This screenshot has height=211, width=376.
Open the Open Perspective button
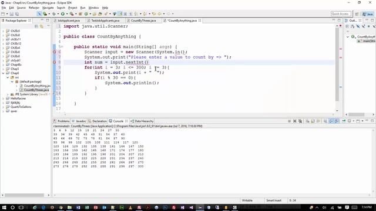(357, 14)
